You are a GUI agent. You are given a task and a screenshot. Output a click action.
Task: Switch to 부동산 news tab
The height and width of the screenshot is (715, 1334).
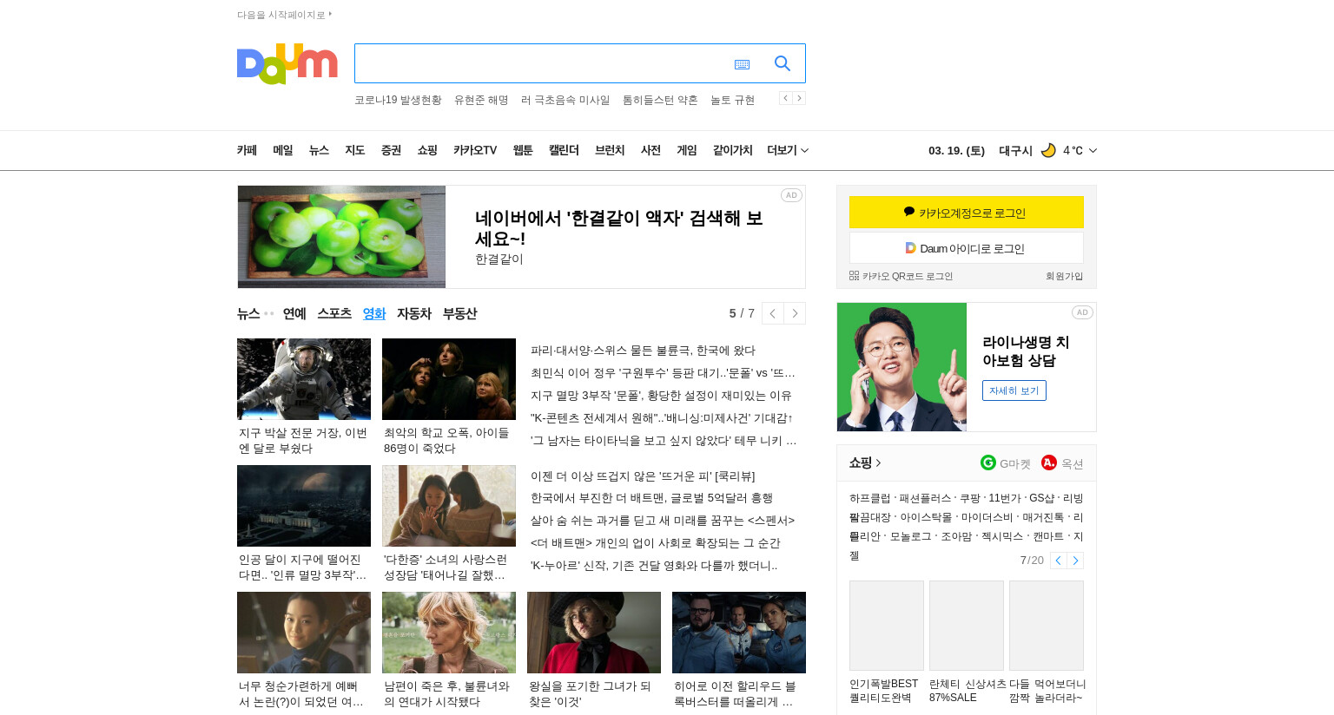[459, 313]
